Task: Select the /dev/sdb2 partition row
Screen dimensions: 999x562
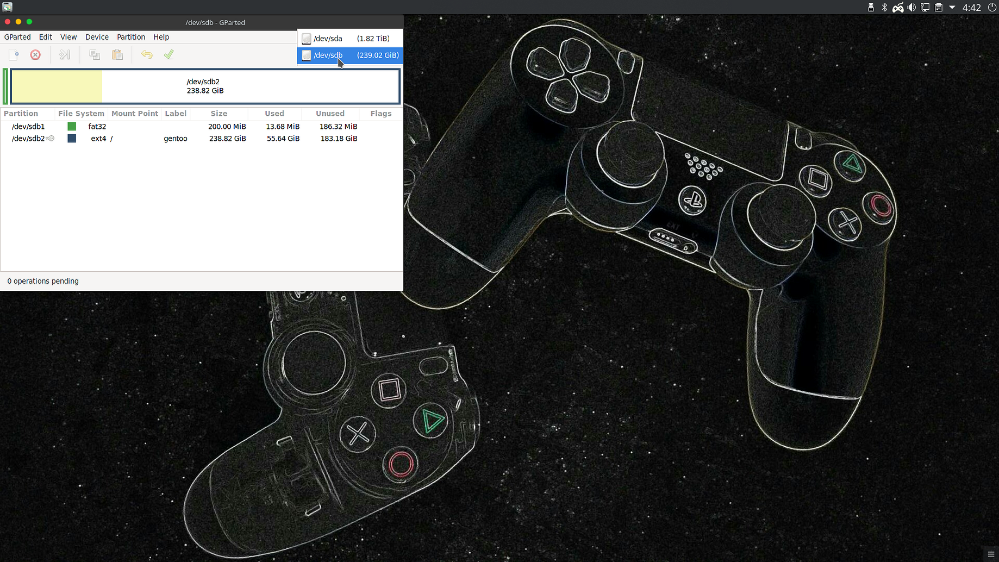Action: pos(201,139)
